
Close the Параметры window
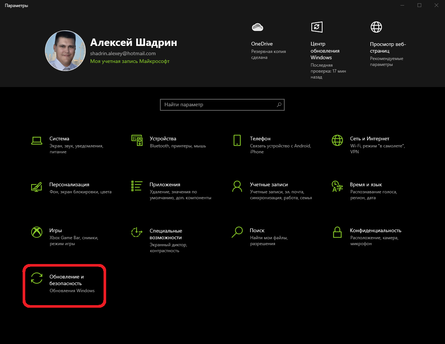[x=436, y=6]
